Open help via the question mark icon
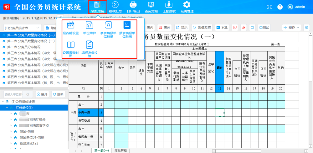The height and width of the screenshot is (153, 313). [x=280, y=7]
